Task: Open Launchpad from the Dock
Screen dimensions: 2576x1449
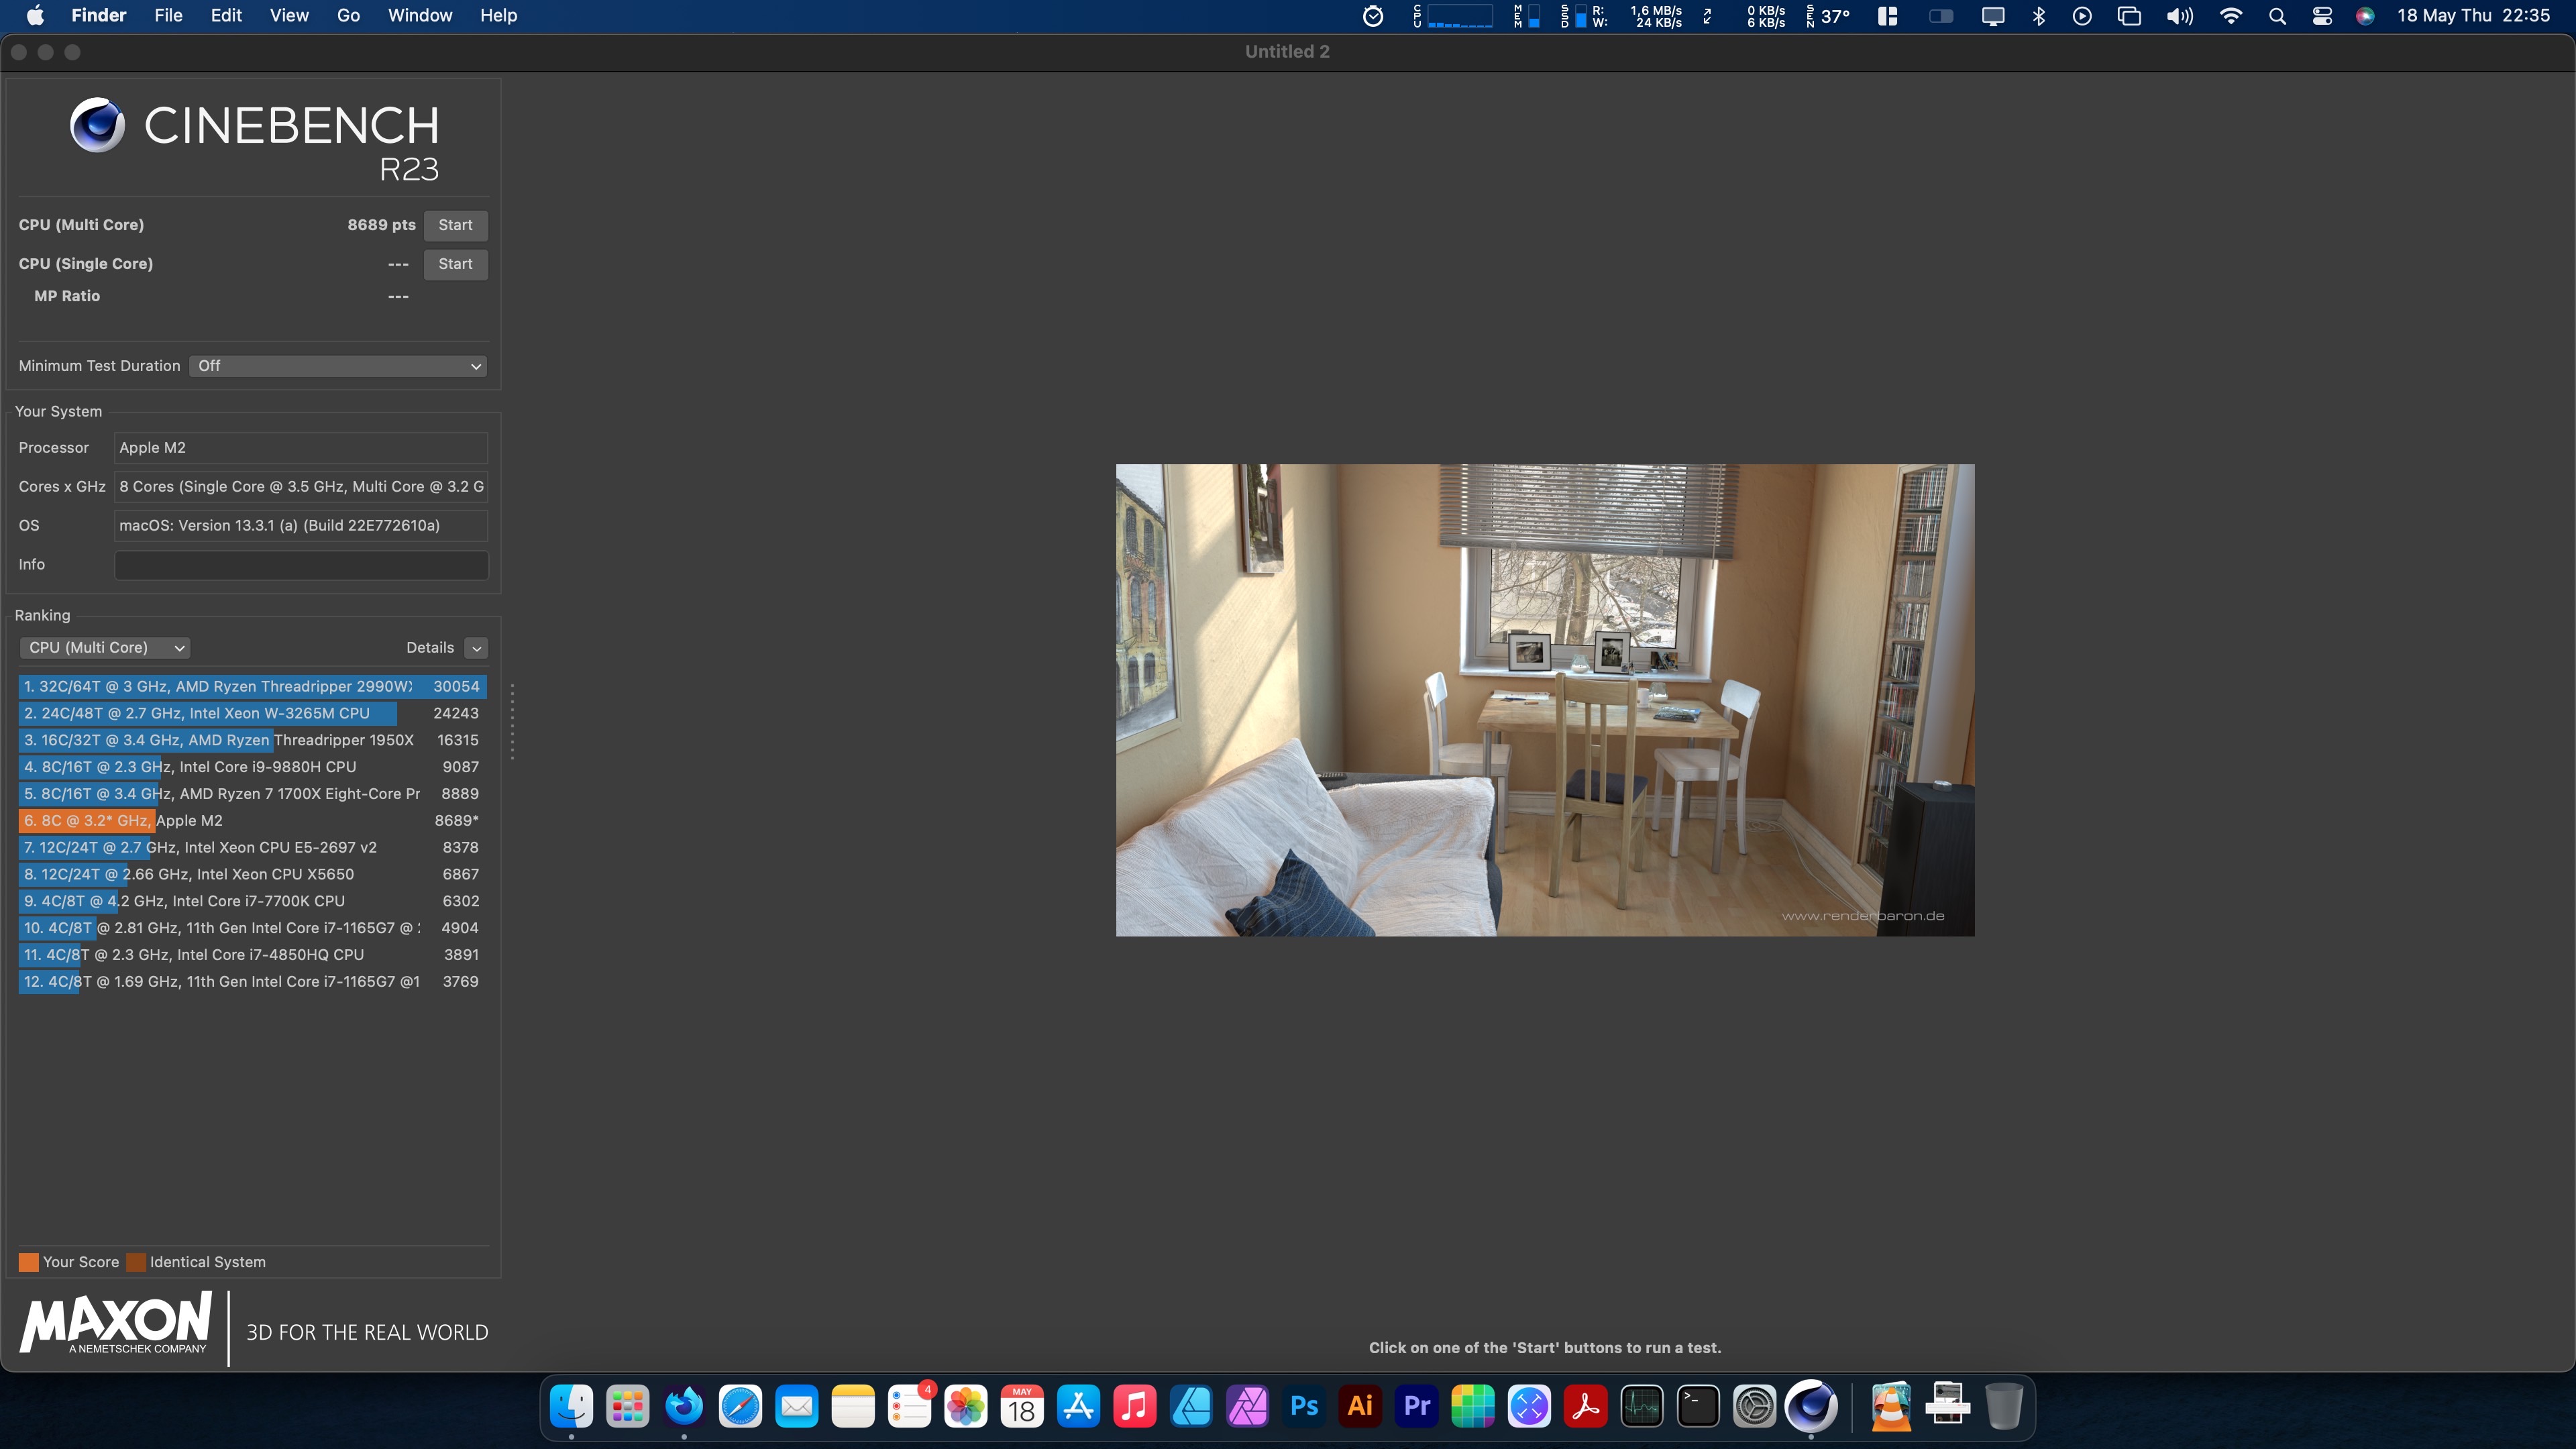Action: 628,1407
